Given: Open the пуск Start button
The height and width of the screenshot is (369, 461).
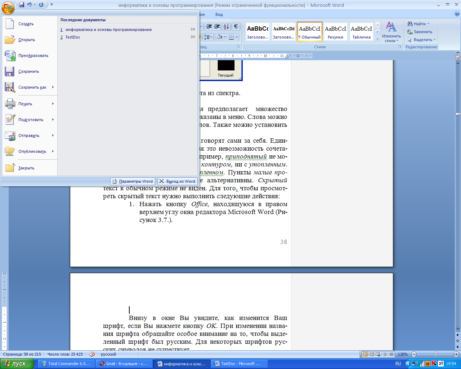Looking at the screenshot, I should pyautogui.click(x=17, y=364).
